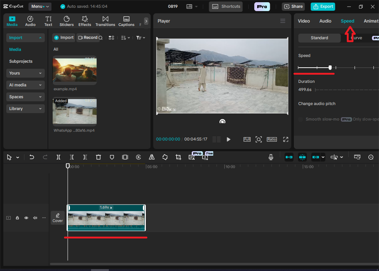
Task: Select the example.mp4 thumbnail
Action: pyautogui.click(x=74, y=70)
